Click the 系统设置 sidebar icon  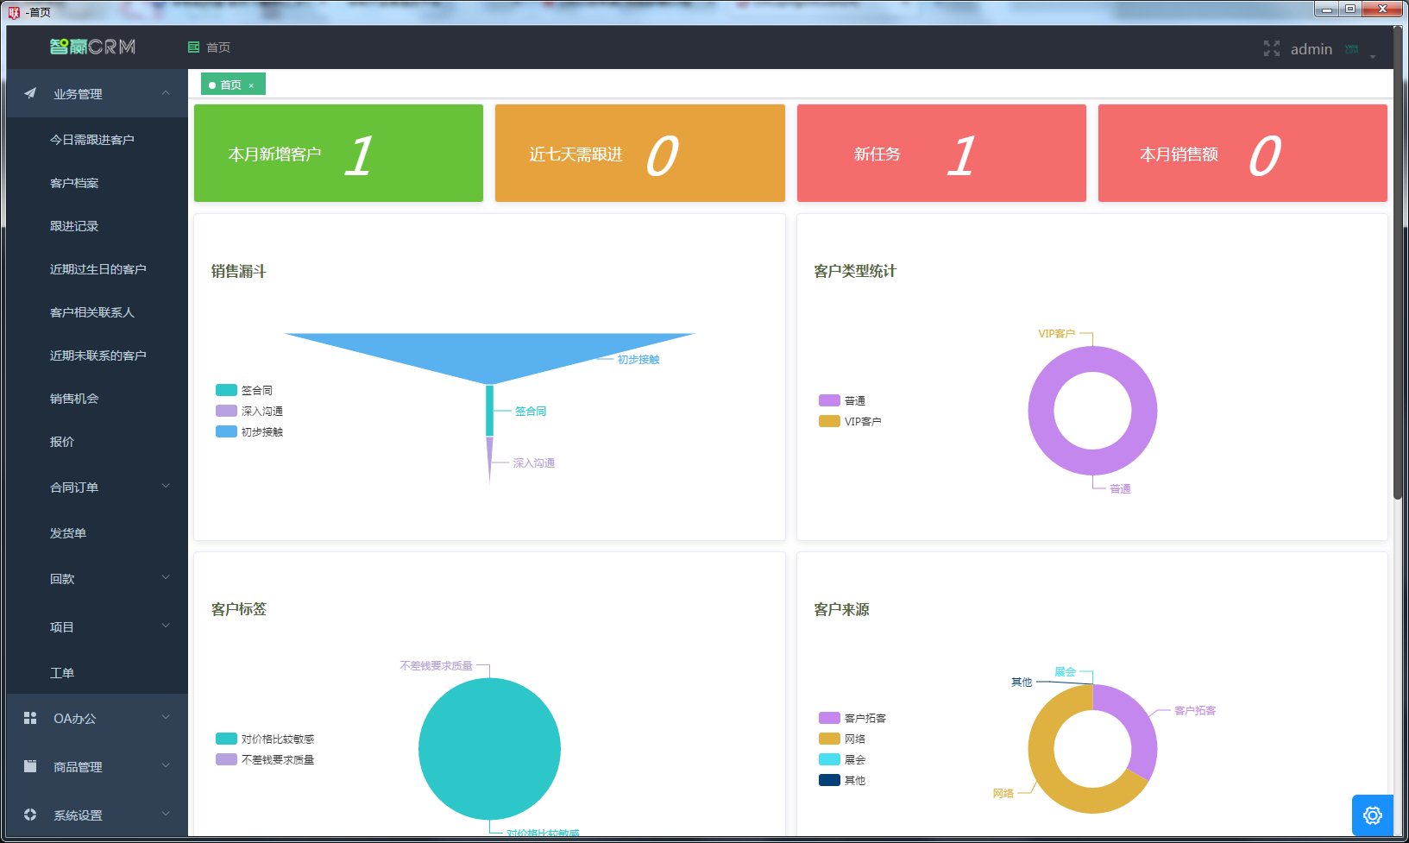[30, 815]
